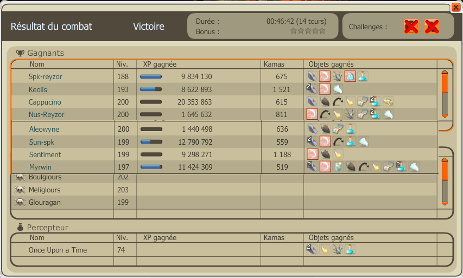Image resolution: width=463 pixels, height=278 pixels.
Task: Click the stacked grey stone in Keolis's row
Action: click(312, 89)
